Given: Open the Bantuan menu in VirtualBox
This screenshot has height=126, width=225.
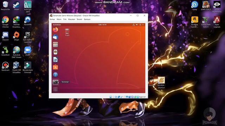Looking at the screenshot, I should (x=87, y=19).
